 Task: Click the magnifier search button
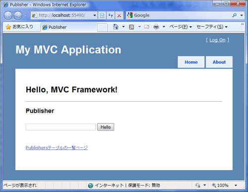point(235,15)
